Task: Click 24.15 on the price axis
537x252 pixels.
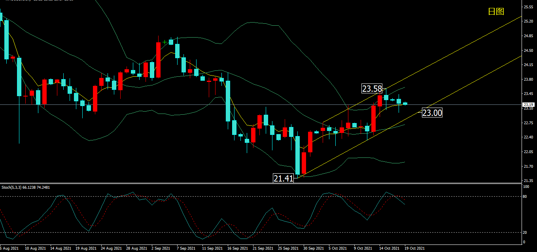Action: pyautogui.click(x=528, y=65)
